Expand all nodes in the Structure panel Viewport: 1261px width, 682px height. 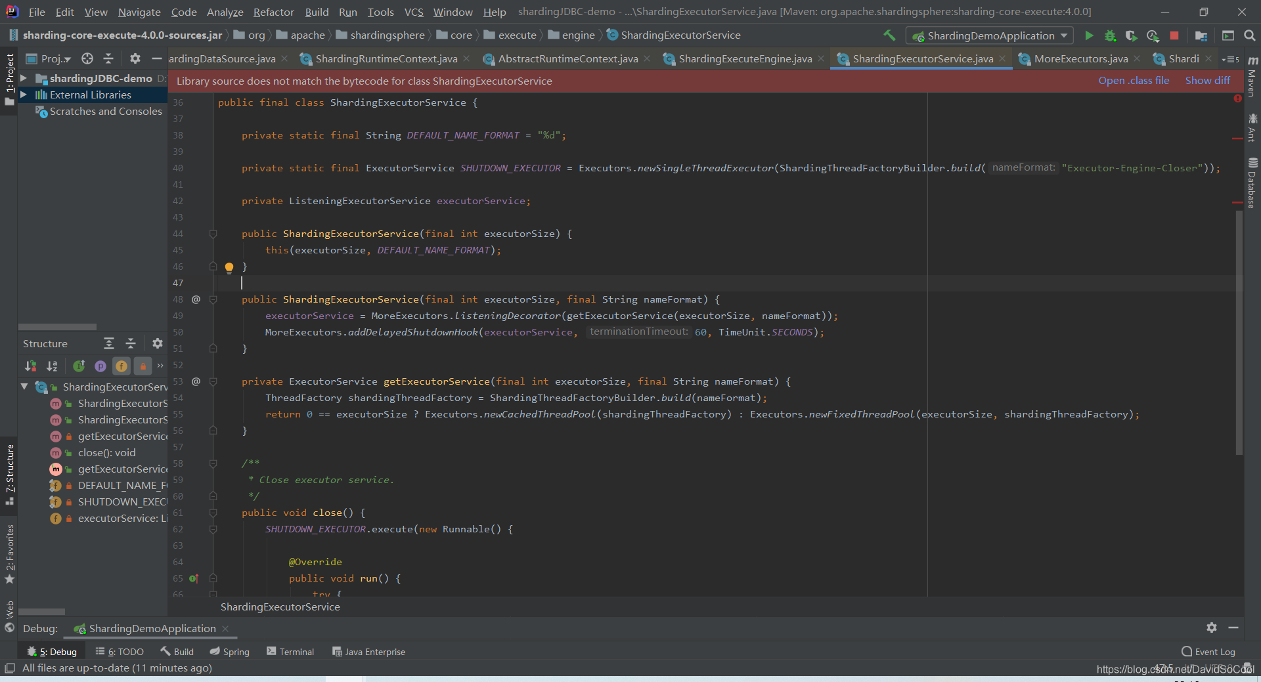pyautogui.click(x=109, y=343)
